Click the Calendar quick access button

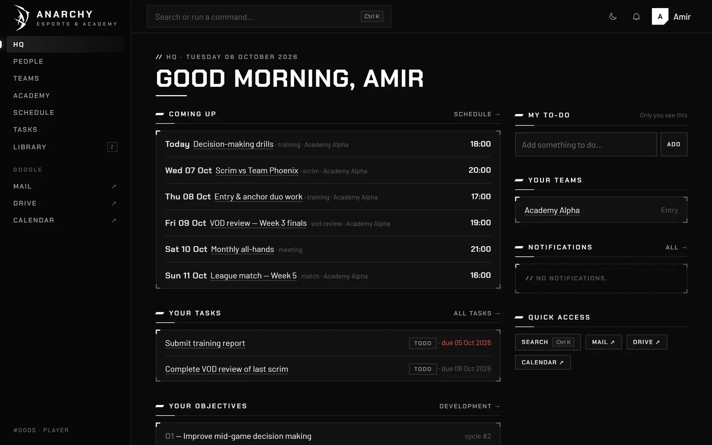point(543,362)
